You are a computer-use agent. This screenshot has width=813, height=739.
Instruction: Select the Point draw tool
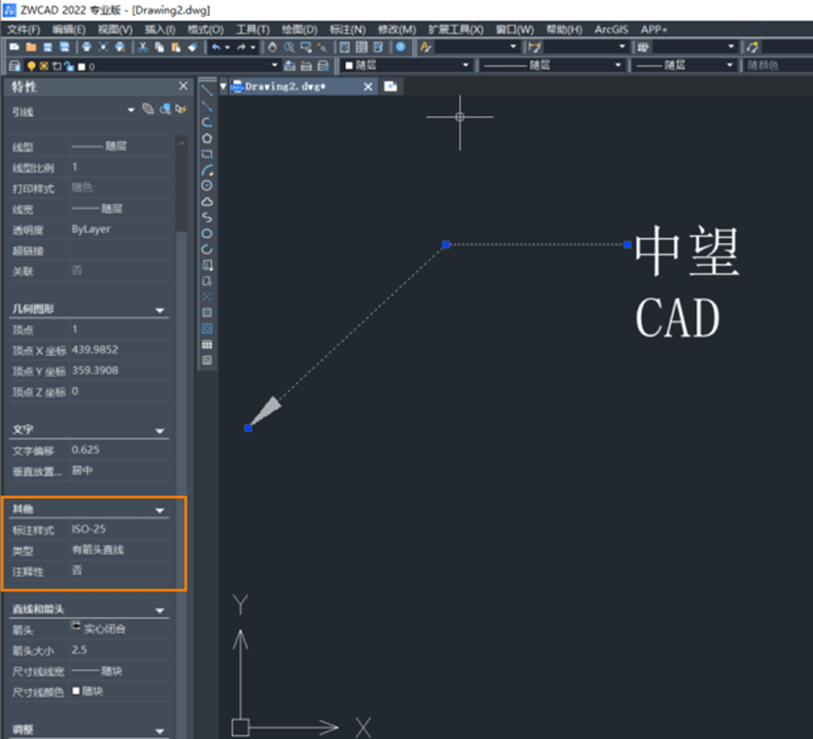tap(207, 297)
